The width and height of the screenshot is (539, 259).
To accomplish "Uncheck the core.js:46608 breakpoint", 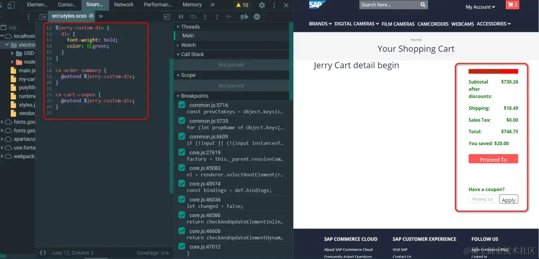I will click(x=181, y=231).
